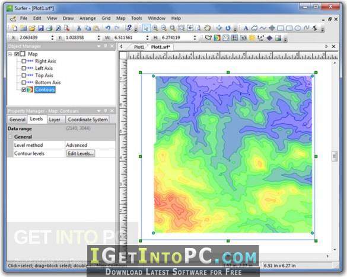Switch to the Layer tab

[55, 120]
